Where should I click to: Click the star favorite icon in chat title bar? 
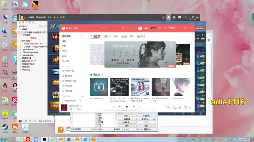(x=54, y=17)
